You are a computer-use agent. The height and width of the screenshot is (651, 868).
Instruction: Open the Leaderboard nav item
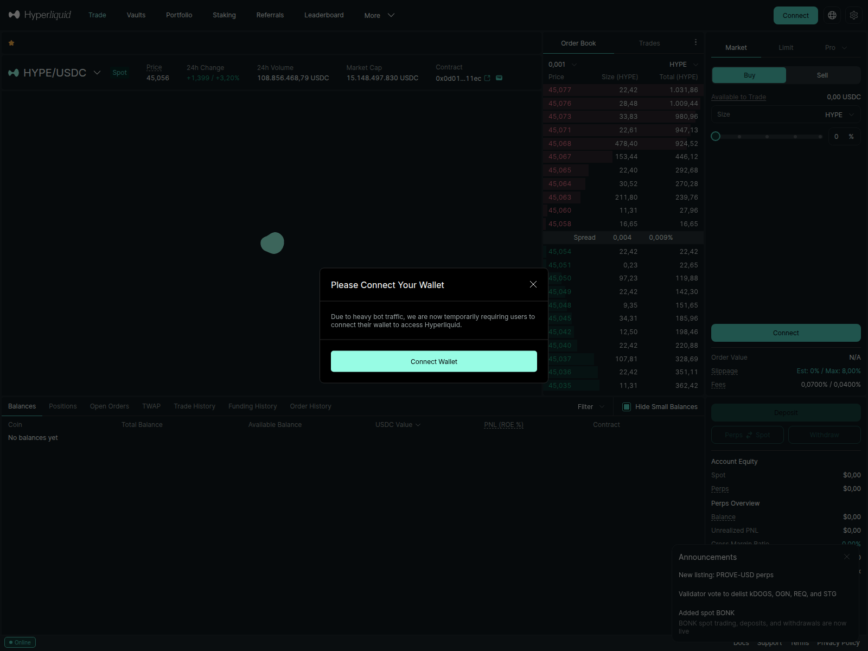pyautogui.click(x=324, y=15)
